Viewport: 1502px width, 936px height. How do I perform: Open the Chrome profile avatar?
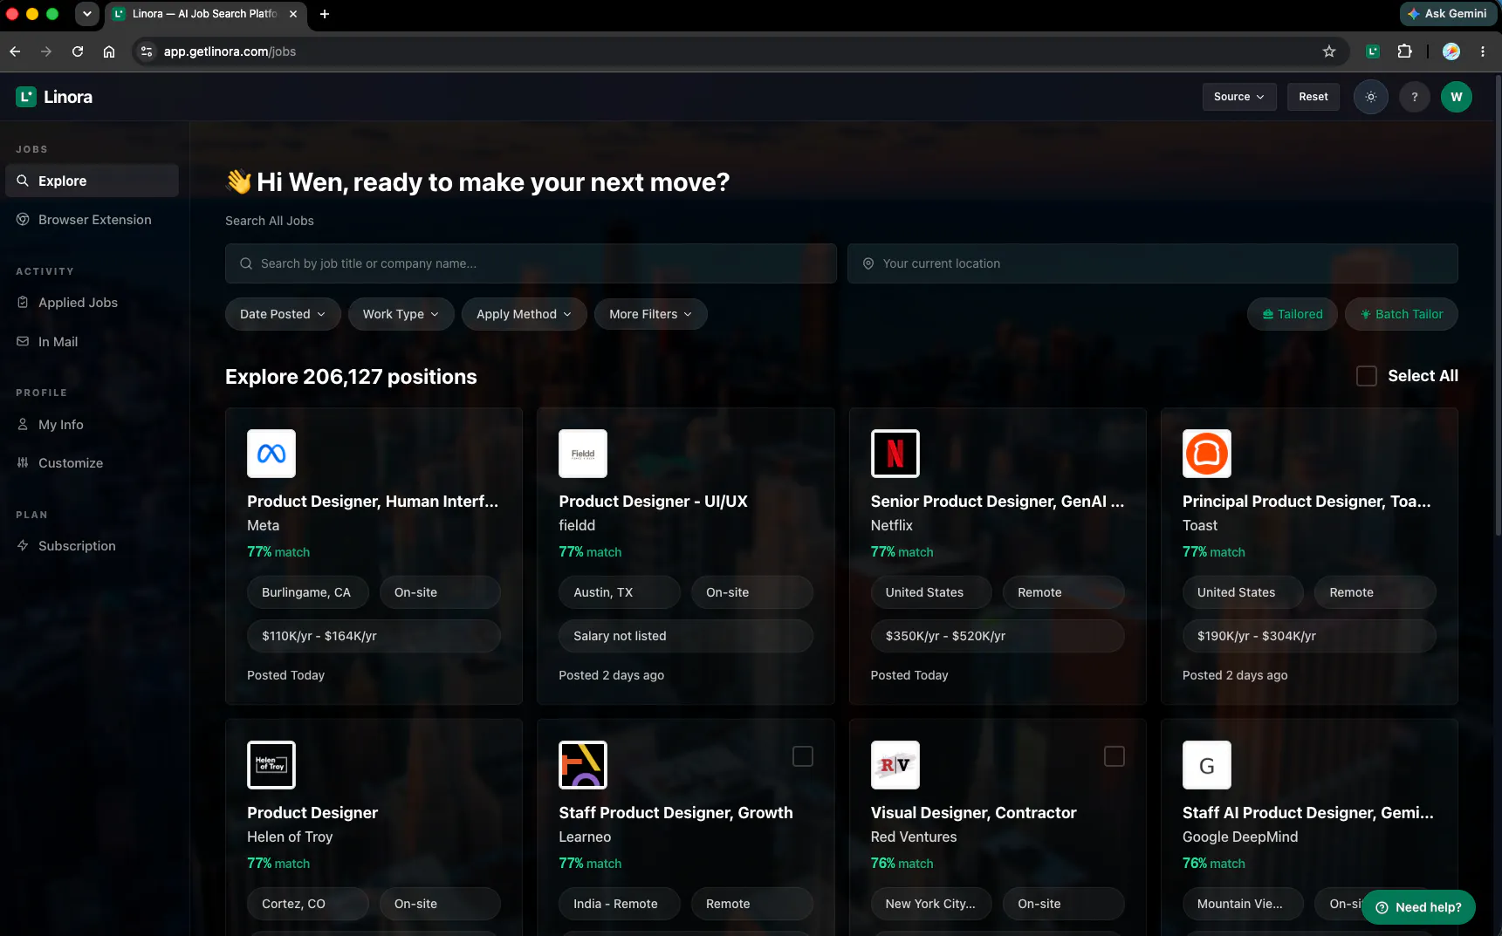click(x=1451, y=51)
